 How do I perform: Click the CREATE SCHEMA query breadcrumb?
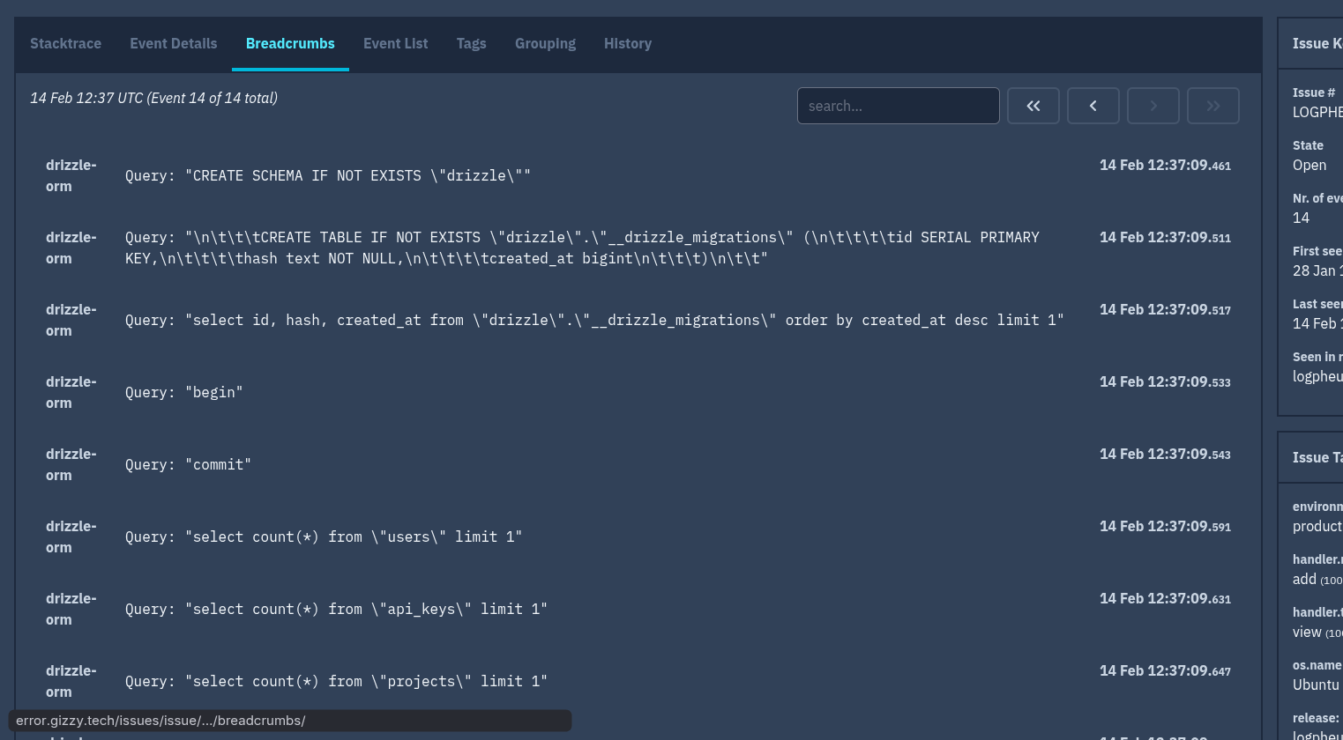tap(328, 176)
